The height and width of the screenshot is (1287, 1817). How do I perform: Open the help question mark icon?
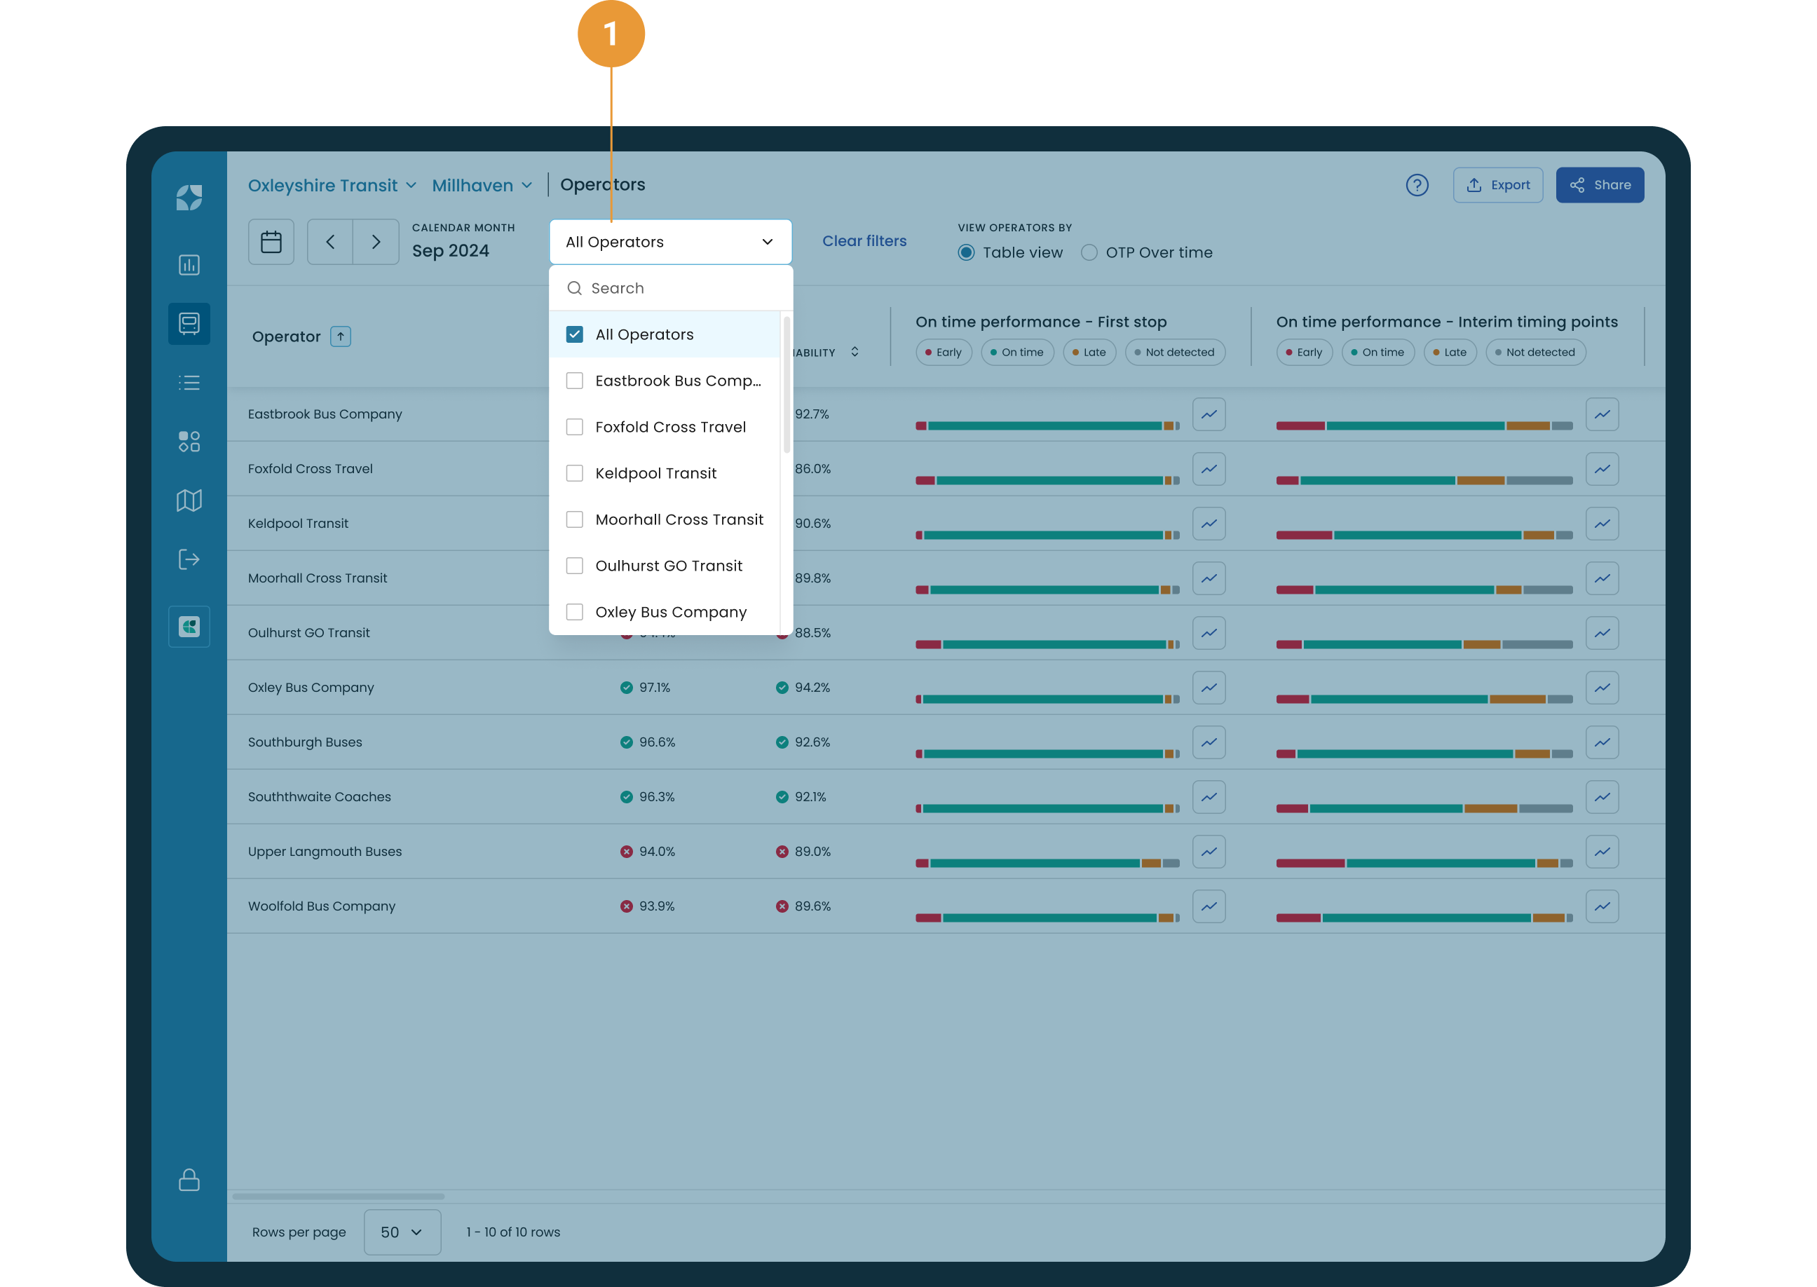(x=1417, y=186)
